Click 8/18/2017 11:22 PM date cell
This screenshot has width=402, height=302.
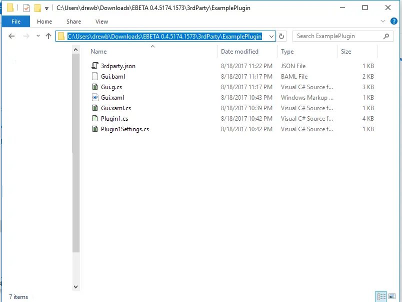click(246, 66)
